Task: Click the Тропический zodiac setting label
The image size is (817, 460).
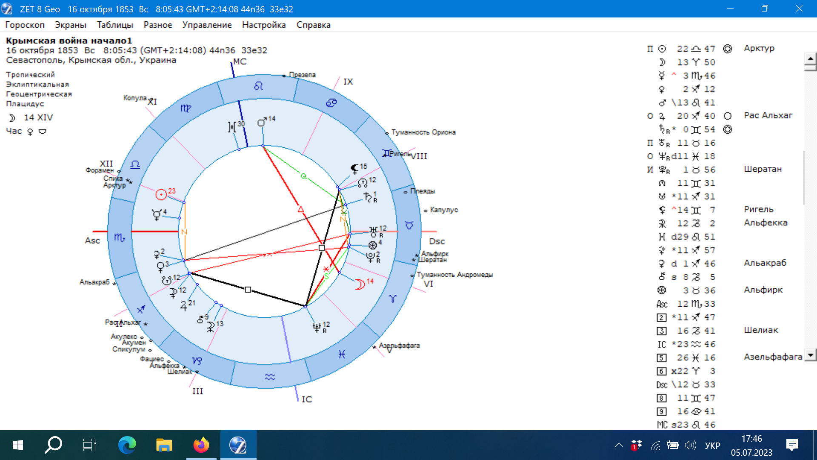Action: [x=30, y=75]
